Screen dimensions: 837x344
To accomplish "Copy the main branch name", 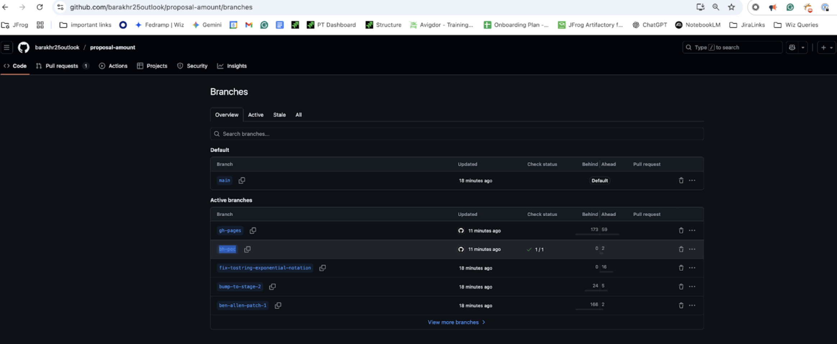I will 242,180.
